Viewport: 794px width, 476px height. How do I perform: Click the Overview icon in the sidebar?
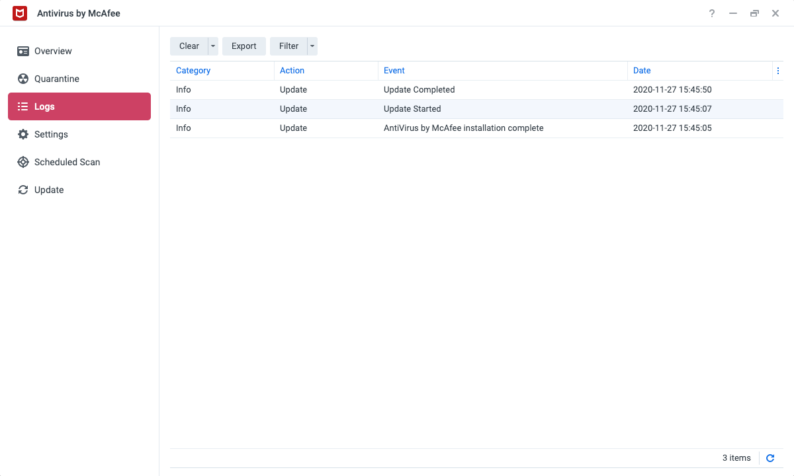[x=23, y=51]
